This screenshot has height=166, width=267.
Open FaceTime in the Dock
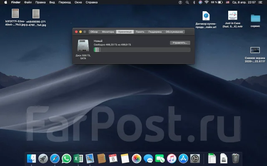pos(160,159)
